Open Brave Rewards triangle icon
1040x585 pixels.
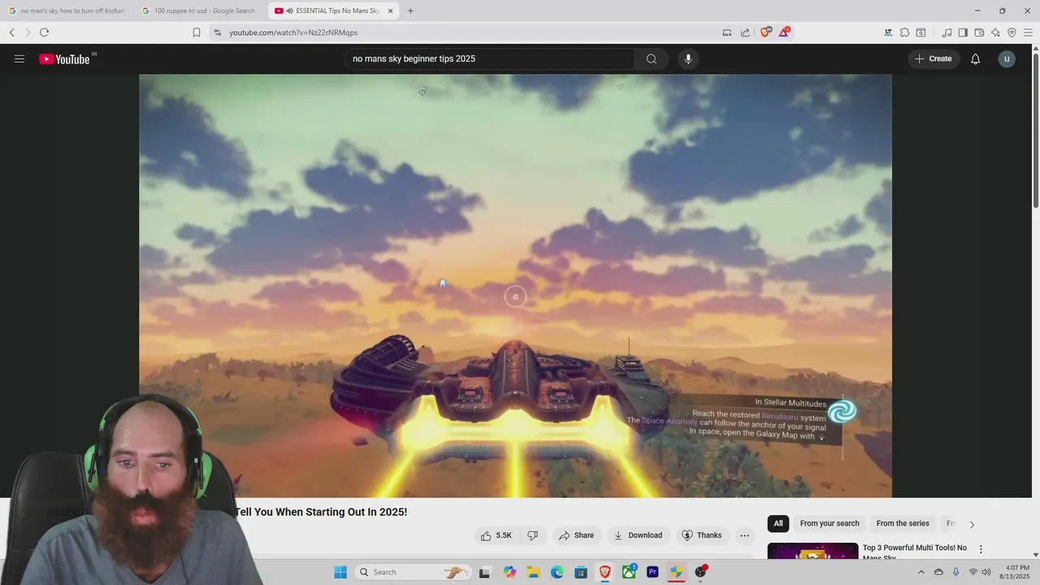coord(784,32)
